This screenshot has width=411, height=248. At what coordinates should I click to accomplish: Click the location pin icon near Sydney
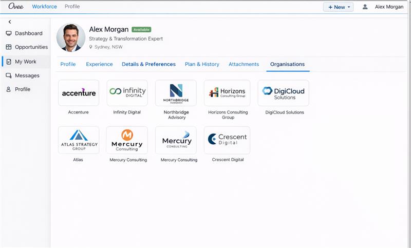tap(91, 47)
